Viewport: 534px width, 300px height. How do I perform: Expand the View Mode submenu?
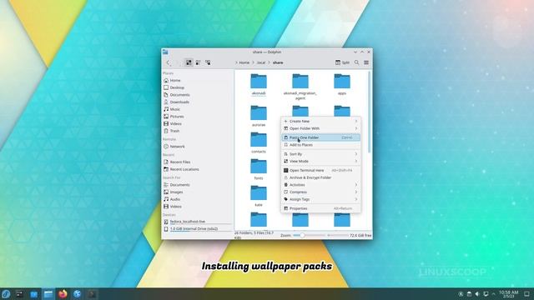tap(320, 161)
